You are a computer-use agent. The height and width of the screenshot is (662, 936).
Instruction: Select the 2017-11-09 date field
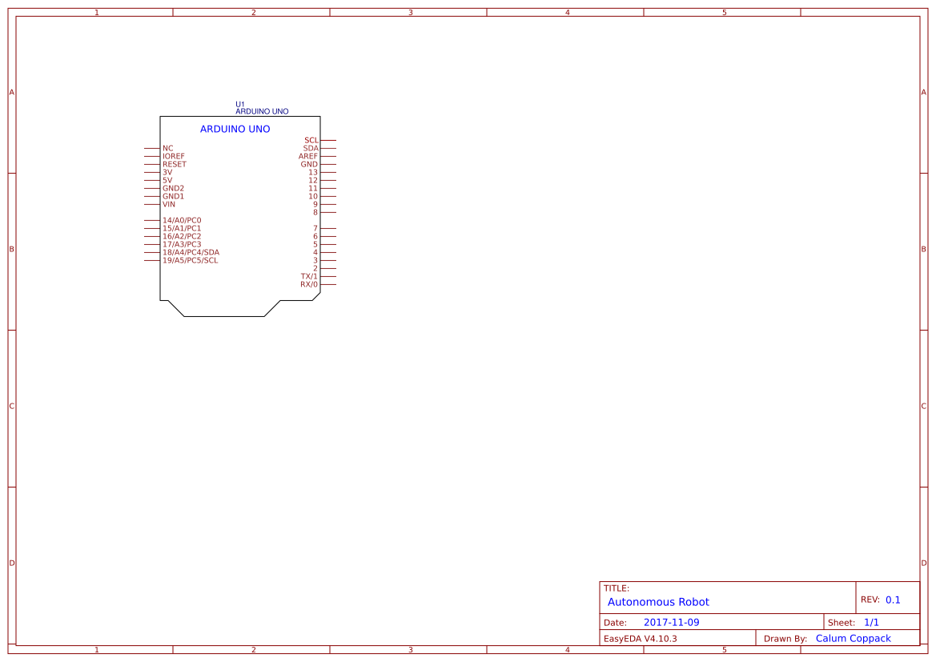click(671, 621)
